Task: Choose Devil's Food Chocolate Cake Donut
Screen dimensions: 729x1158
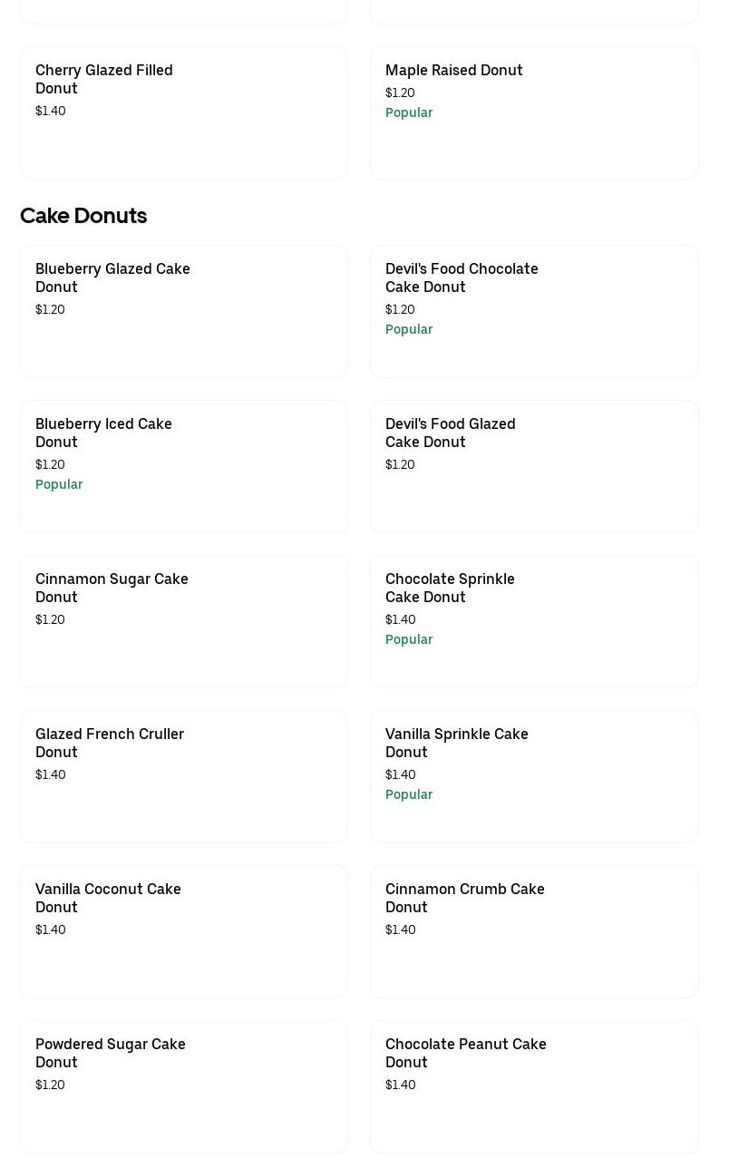Action: 462,277
